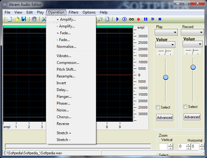207x158 pixels.
Task: Choose Chorus... effect
Action: pyautogui.click(x=71, y=117)
